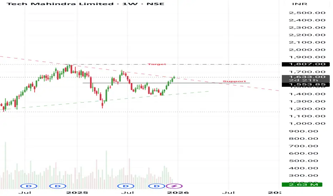Click the 2026 time axis label

pyautogui.click(x=178, y=192)
